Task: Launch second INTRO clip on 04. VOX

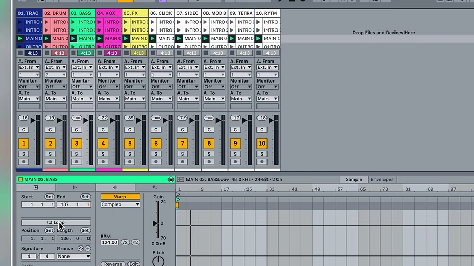Action: pyautogui.click(x=100, y=30)
